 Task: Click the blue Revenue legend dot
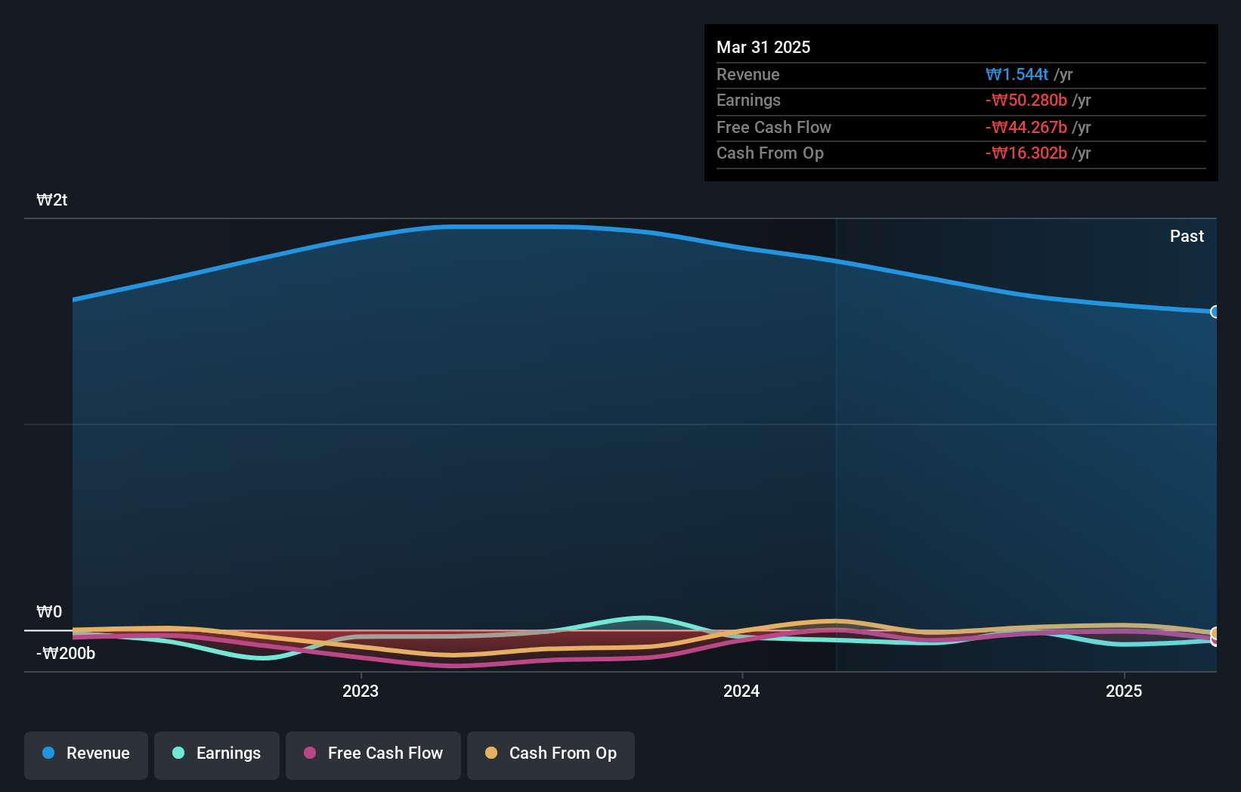pos(48,753)
